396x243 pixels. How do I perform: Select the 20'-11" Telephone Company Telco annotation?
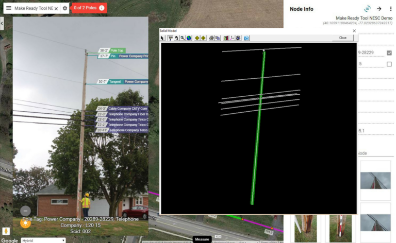pos(122,130)
